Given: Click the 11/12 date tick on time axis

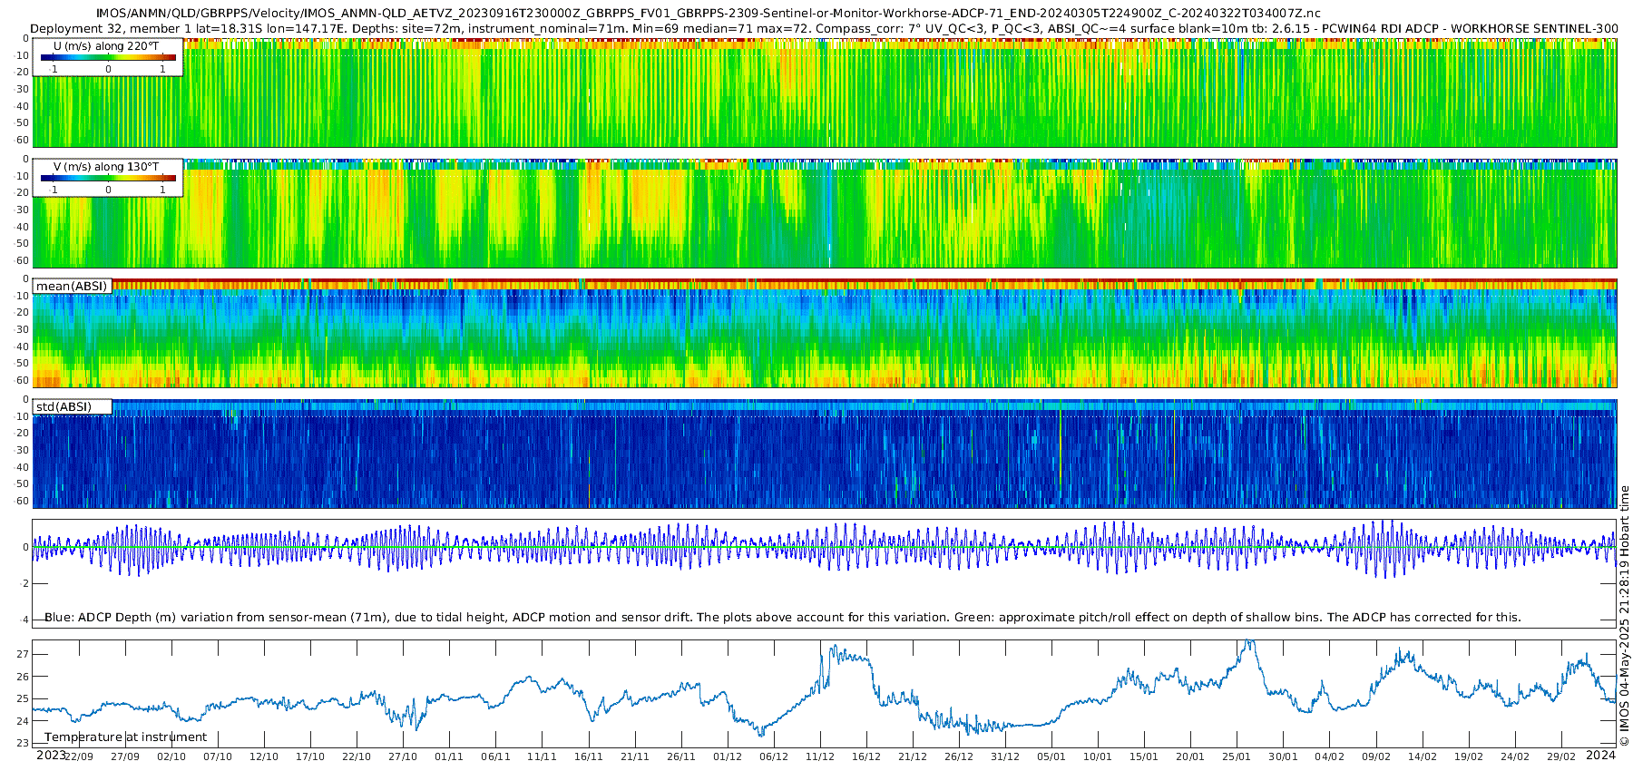Looking at the screenshot, I should tap(820, 756).
